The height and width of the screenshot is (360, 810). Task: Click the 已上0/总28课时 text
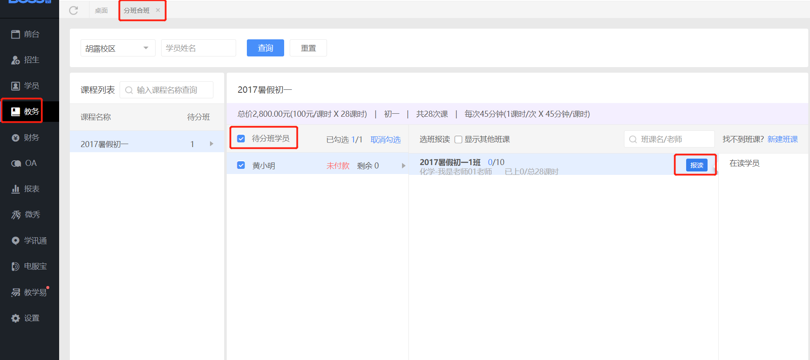click(x=531, y=171)
